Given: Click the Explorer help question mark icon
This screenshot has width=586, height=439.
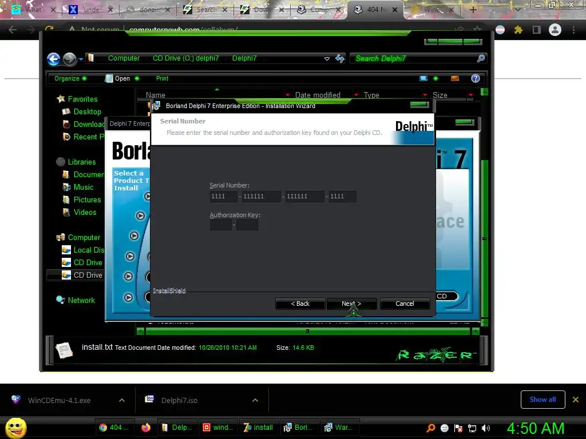Looking at the screenshot, I should click(476, 78).
